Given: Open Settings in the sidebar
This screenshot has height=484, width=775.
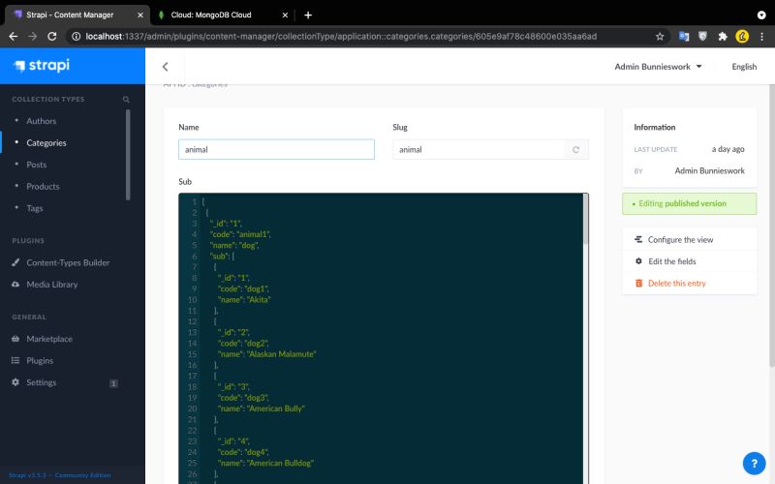Looking at the screenshot, I should pyautogui.click(x=41, y=381).
